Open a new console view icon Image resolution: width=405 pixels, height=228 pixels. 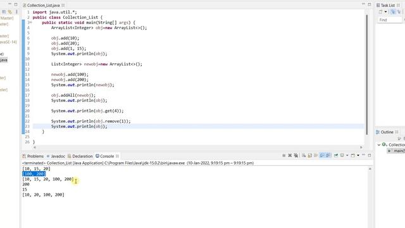coord(353,155)
